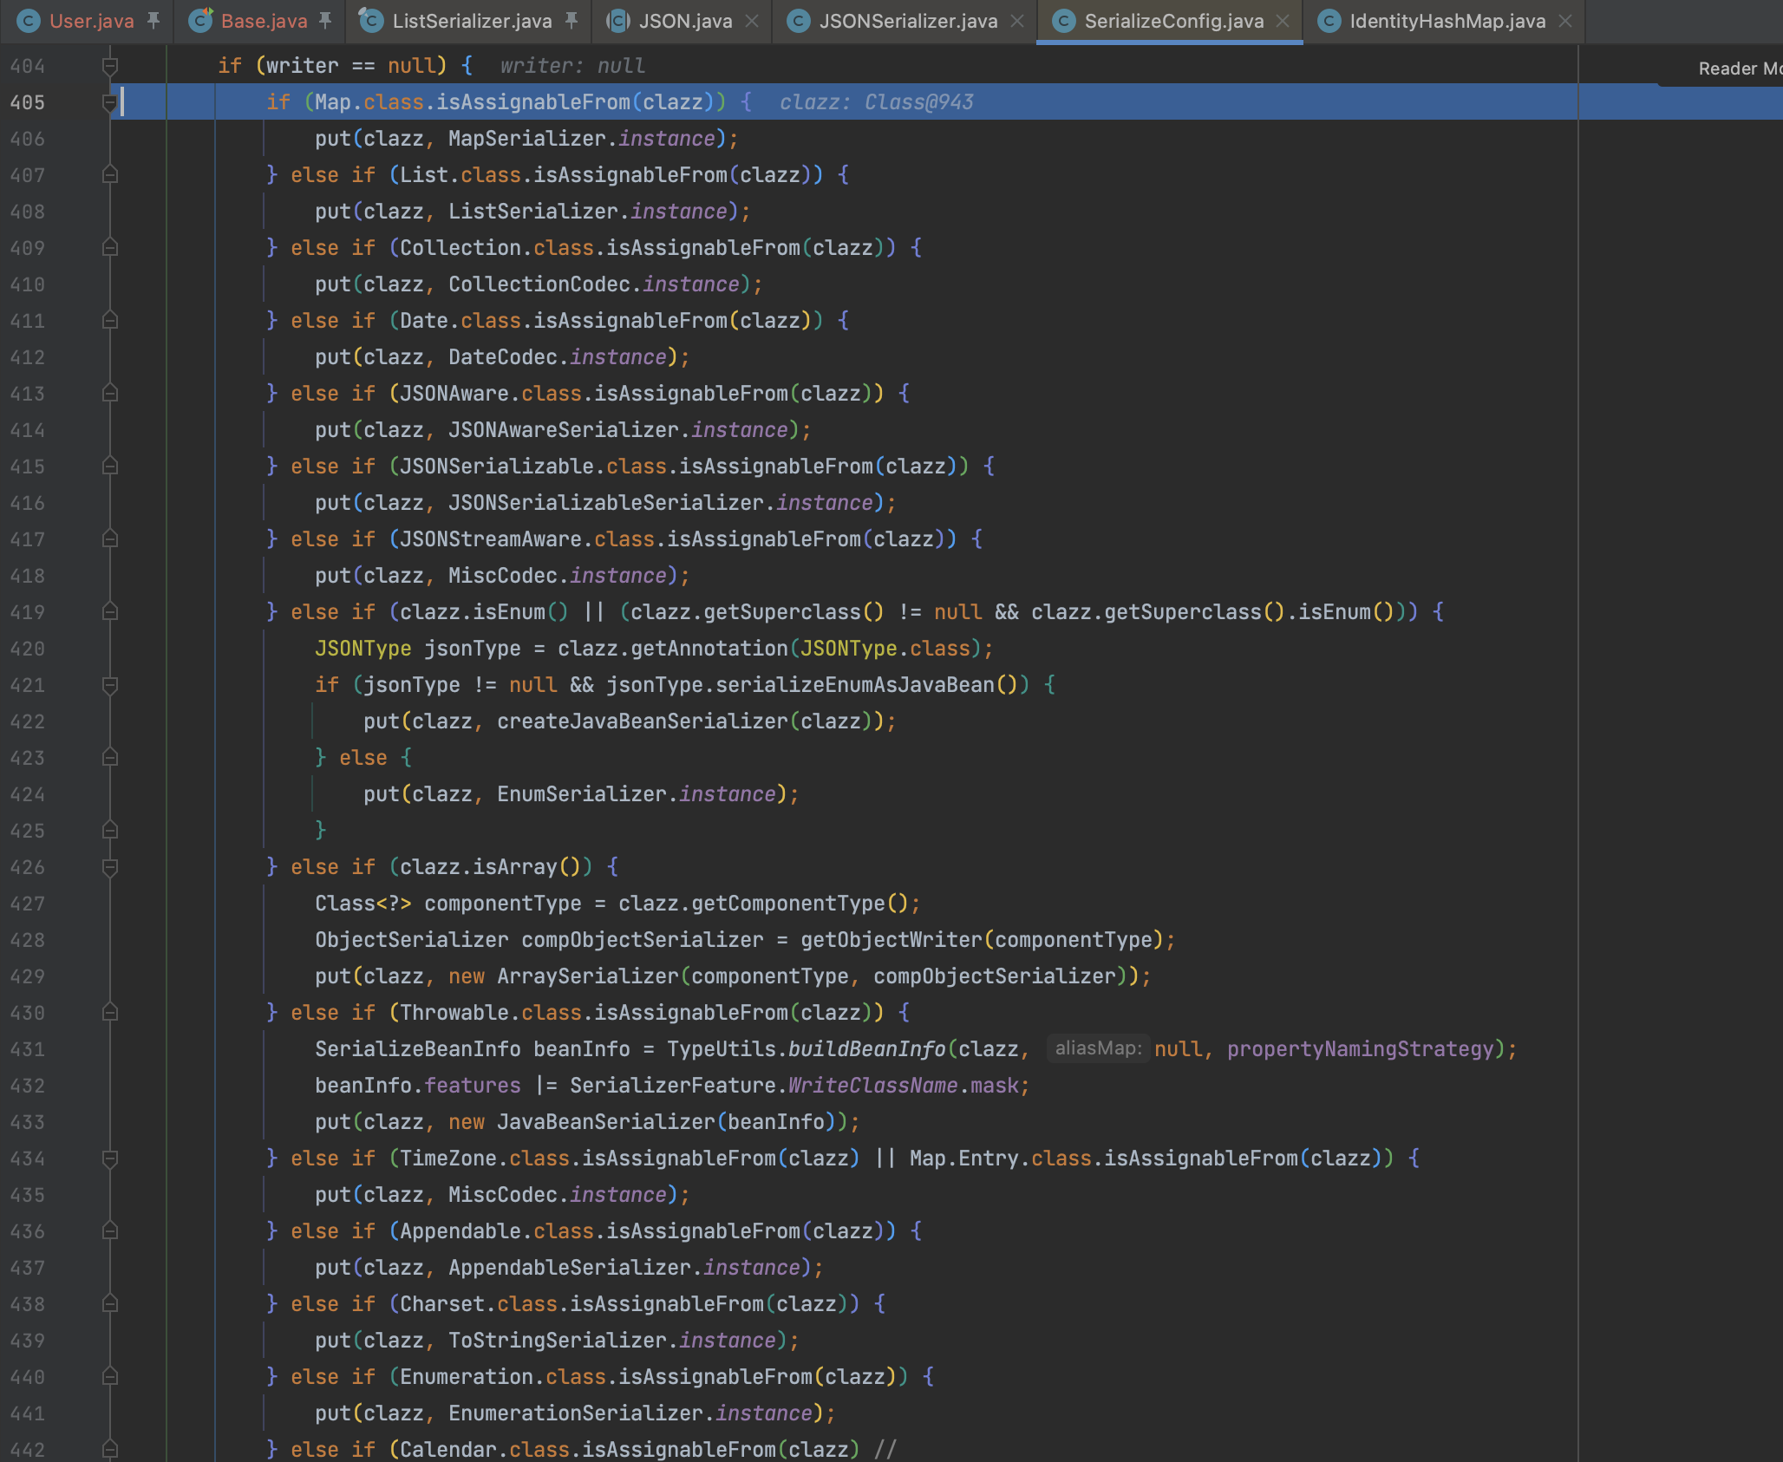This screenshot has width=1783, height=1462.
Task: Click JSONSerializableSerializer on line 416
Action: pyautogui.click(x=605, y=503)
